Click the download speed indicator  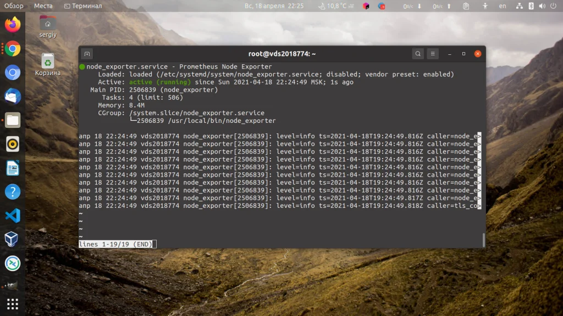(x=412, y=6)
